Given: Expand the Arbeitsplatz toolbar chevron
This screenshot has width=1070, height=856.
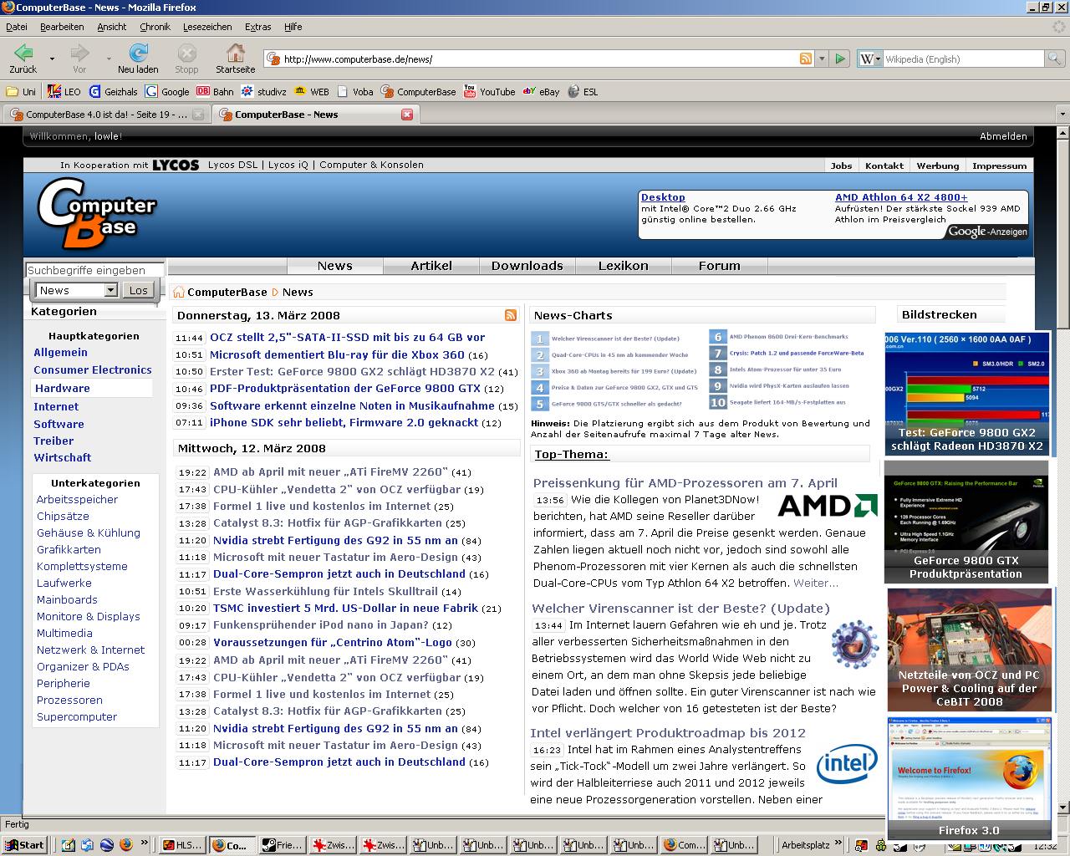Looking at the screenshot, I should click(838, 844).
